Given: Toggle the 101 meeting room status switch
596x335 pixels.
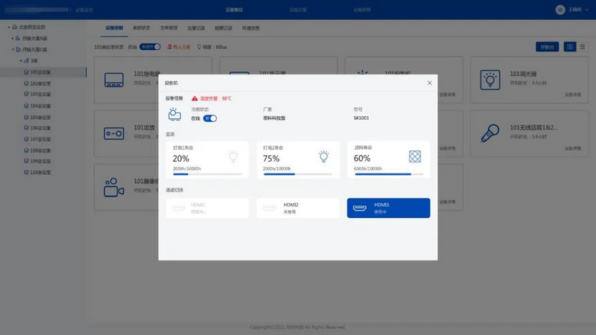Looking at the screenshot, I should 150,47.
